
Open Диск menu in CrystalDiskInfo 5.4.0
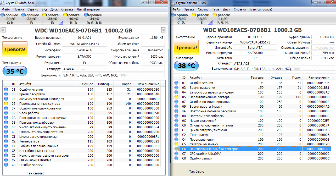coord(54,9)
